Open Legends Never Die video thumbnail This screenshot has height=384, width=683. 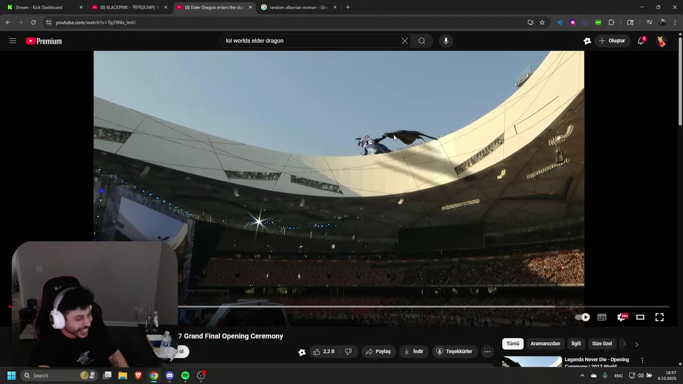532,362
